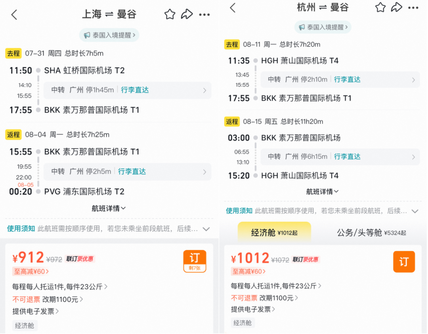Star the Shanghai-Bangkok itinerary as favorite
428x334 pixels.
click(170, 14)
